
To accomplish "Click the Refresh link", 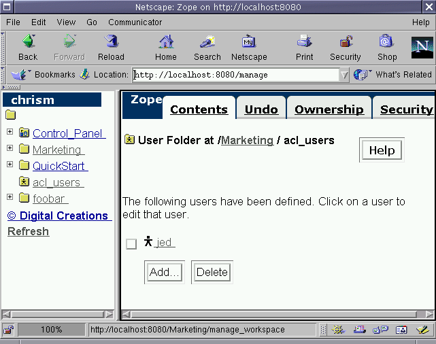I will click(x=29, y=231).
